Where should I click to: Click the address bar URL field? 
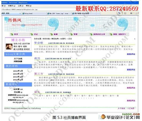(38, 9)
